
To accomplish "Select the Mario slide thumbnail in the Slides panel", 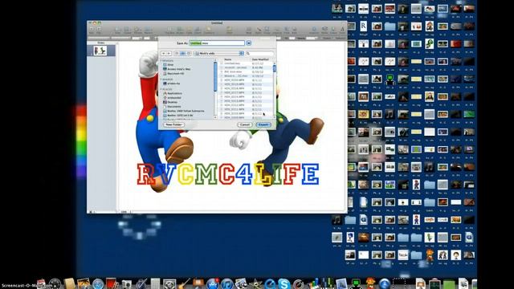I will tap(100, 51).
